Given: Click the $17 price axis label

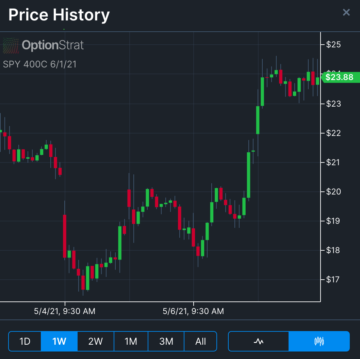Looking at the screenshot, I should pyautogui.click(x=332, y=279).
